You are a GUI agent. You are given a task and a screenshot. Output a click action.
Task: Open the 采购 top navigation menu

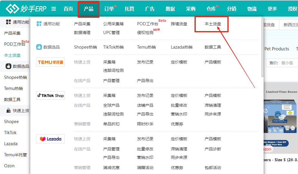pos(191,9)
